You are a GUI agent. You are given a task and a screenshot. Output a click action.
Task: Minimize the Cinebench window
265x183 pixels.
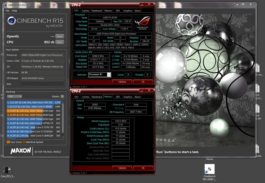pos(237,4)
